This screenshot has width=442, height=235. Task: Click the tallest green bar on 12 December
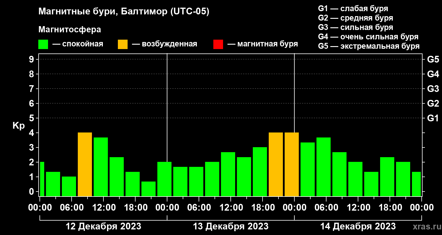pos(101,167)
